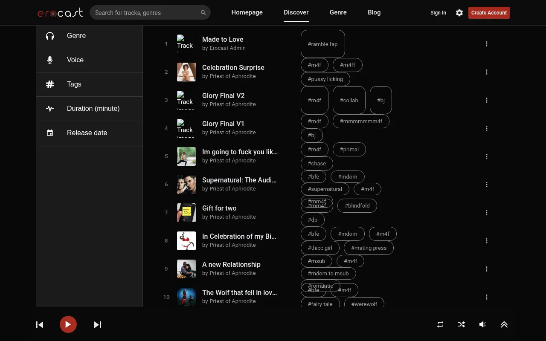Open the Gift for two track

219,208
